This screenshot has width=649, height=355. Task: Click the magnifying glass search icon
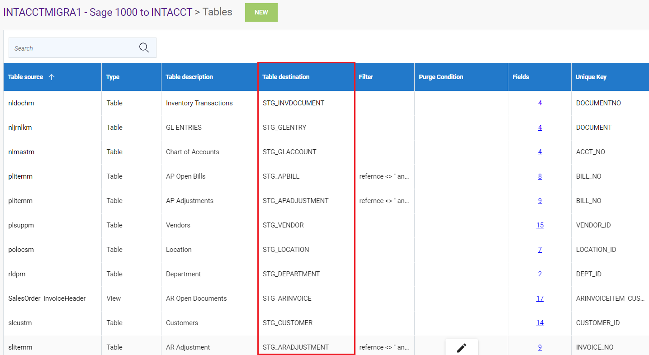point(144,47)
